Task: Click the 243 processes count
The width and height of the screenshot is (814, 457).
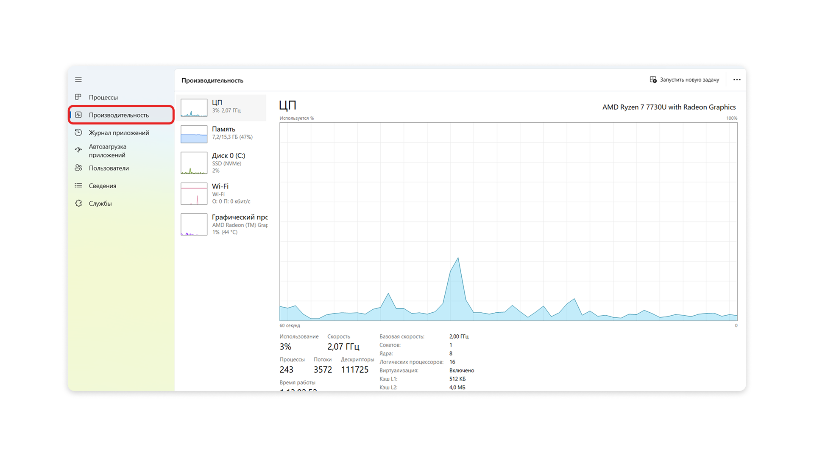Action: [286, 369]
